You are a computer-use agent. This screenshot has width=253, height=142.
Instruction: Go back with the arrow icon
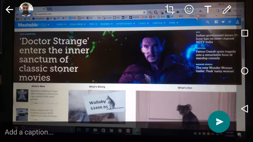pos(9,10)
